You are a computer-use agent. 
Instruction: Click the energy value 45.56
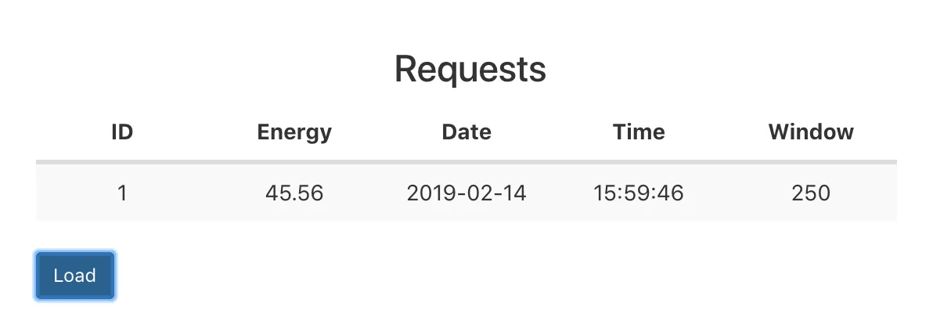pos(294,193)
